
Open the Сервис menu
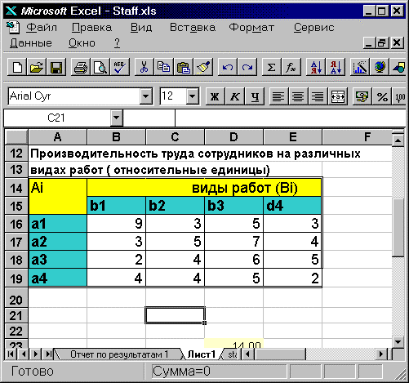coord(313,28)
